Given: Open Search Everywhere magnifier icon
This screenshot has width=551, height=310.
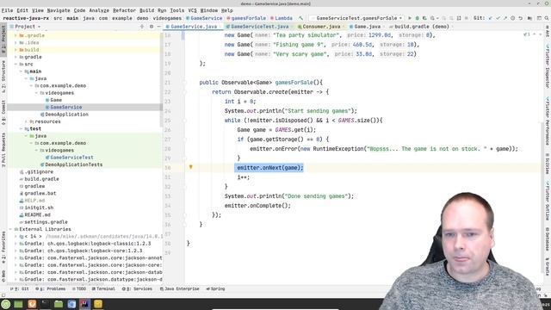Looking at the screenshot, I should [x=547, y=18].
